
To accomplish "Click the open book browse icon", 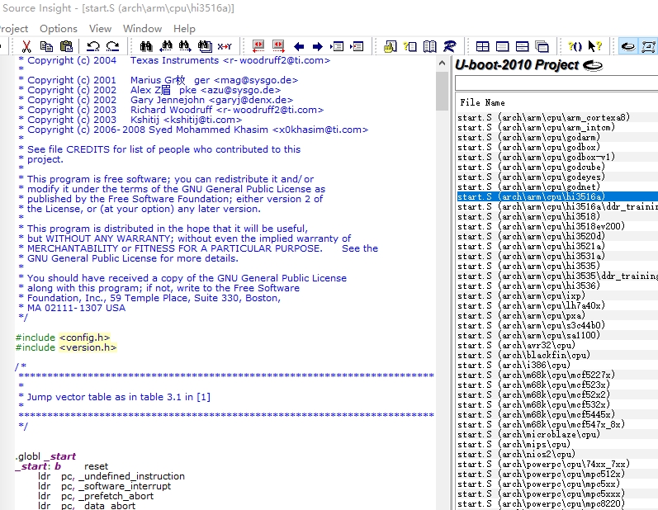I will click(x=430, y=47).
